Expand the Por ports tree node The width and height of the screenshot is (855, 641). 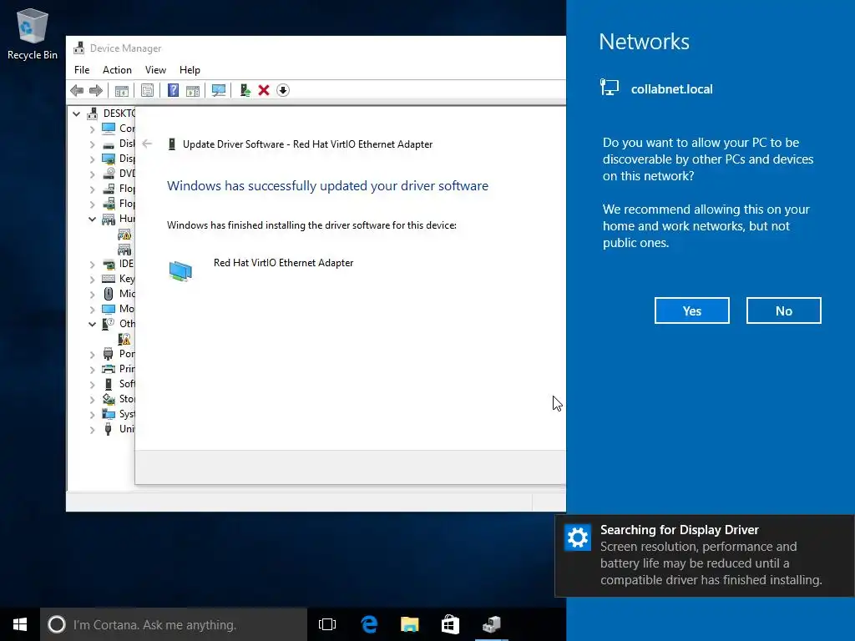coord(92,354)
